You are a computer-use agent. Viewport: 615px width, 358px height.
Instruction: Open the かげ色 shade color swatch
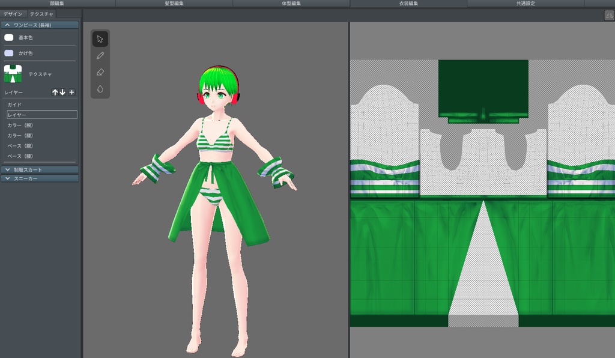coord(9,53)
